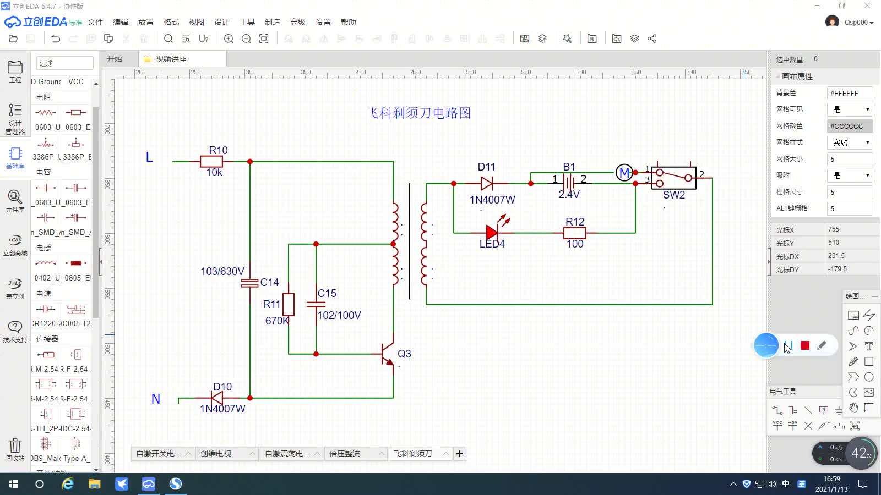Place a VCC power symbol
This screenshot has width=881, height=495.
click(777, 426)
